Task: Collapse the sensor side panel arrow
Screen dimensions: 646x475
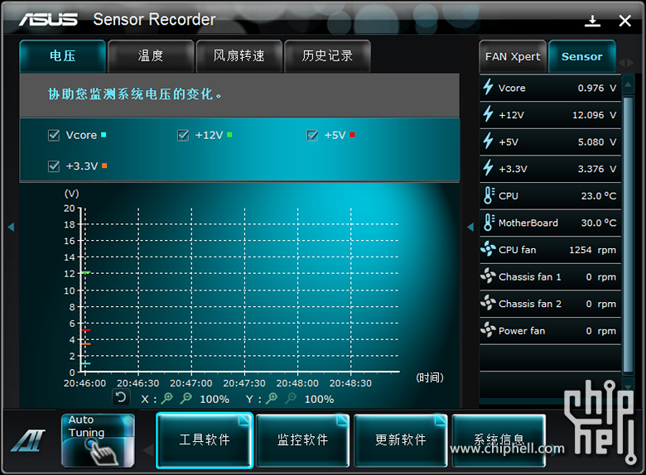Action: coord(470,227)
